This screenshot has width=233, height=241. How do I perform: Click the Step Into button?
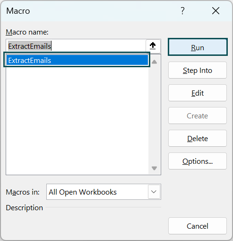click(198, 70)
